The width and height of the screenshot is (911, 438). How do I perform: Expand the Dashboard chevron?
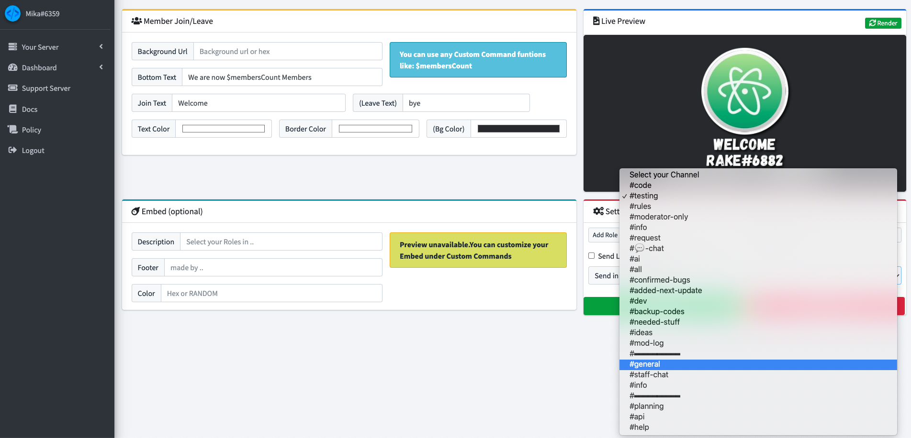coord(101,67)
